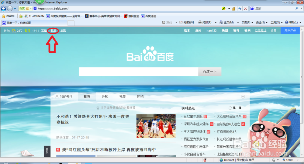Switch to the 推荐 tab

pos(87,96)
